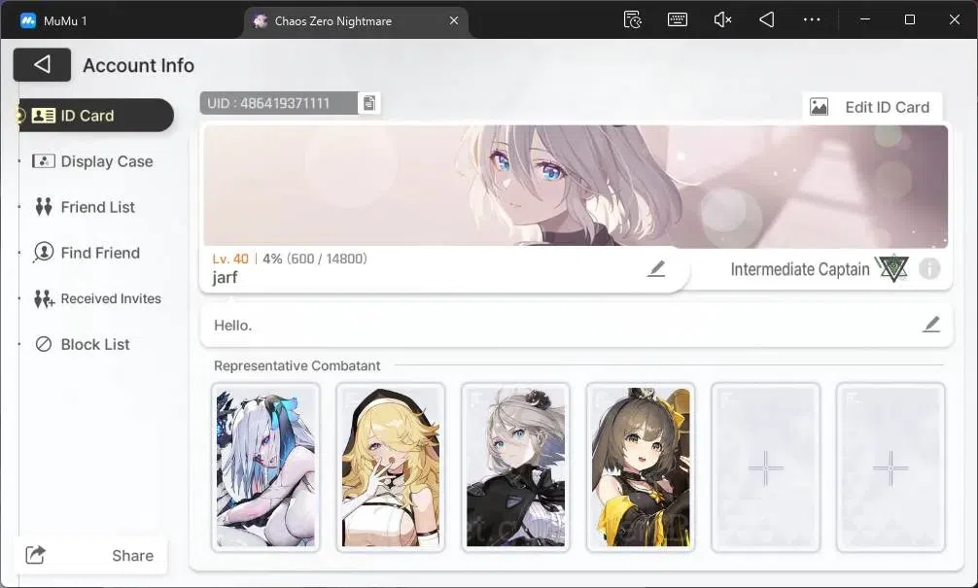Go back using the arrow button

[x=42, y=64]
